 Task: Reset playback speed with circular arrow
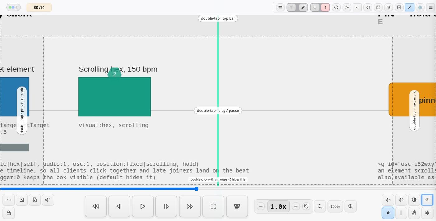click(x=306, y=206)
